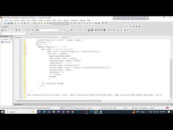Save the current file with the floppy icon

8,23
